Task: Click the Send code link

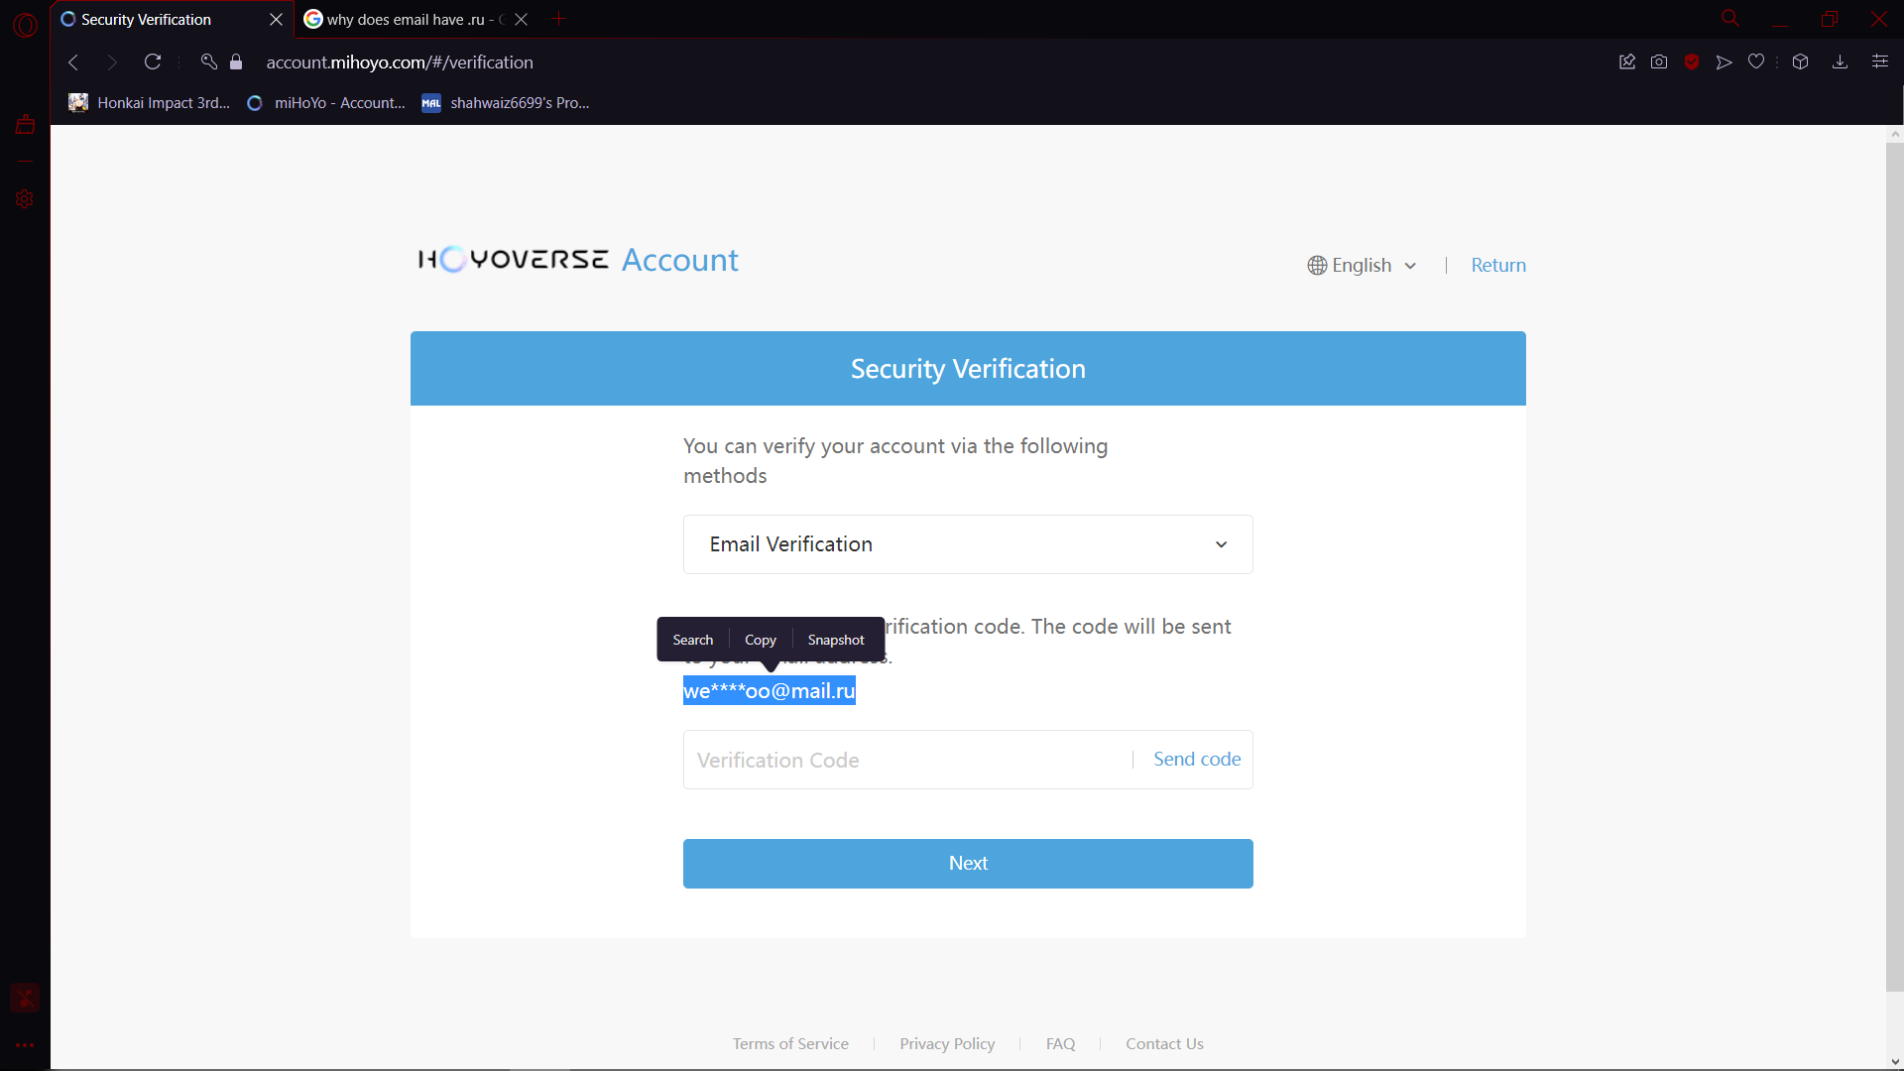Action: click(x=1196, y=759)
